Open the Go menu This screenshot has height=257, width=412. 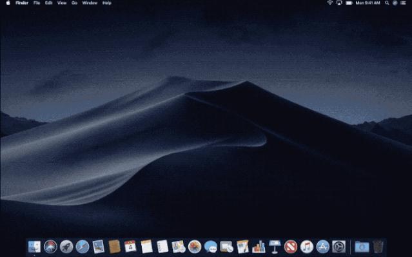pyautogui.click(x=74, y=3)
